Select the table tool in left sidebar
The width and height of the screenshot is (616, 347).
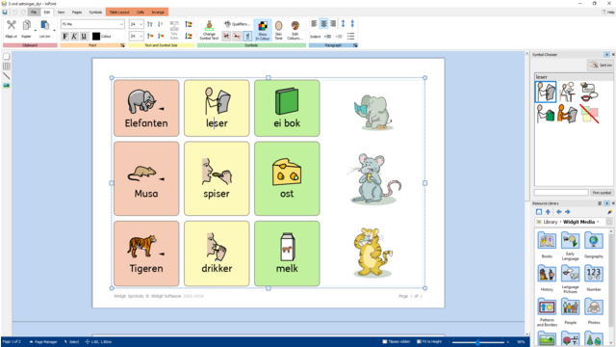(x=7, y=67)
